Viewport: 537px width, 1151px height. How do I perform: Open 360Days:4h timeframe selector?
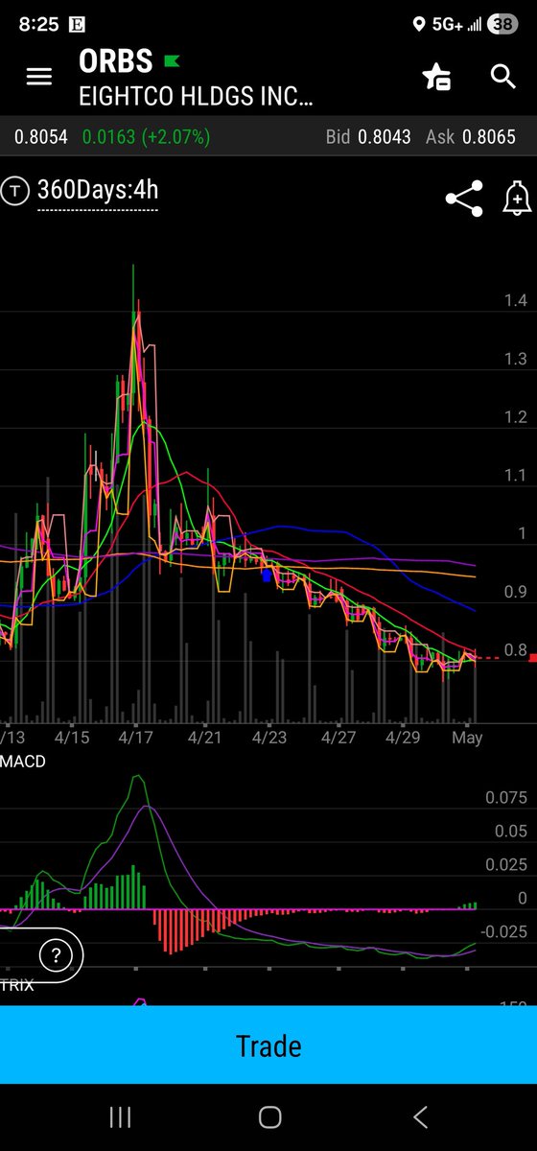(98, 191)
